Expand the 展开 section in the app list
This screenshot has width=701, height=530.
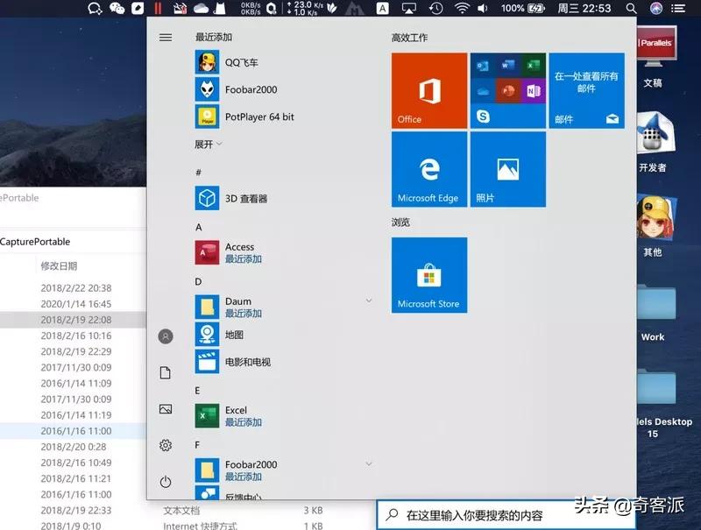tap(206, 145)
